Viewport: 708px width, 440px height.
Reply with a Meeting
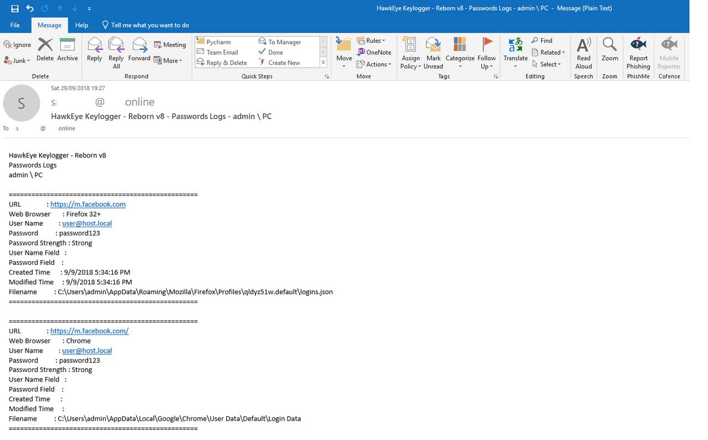point(170,45)
